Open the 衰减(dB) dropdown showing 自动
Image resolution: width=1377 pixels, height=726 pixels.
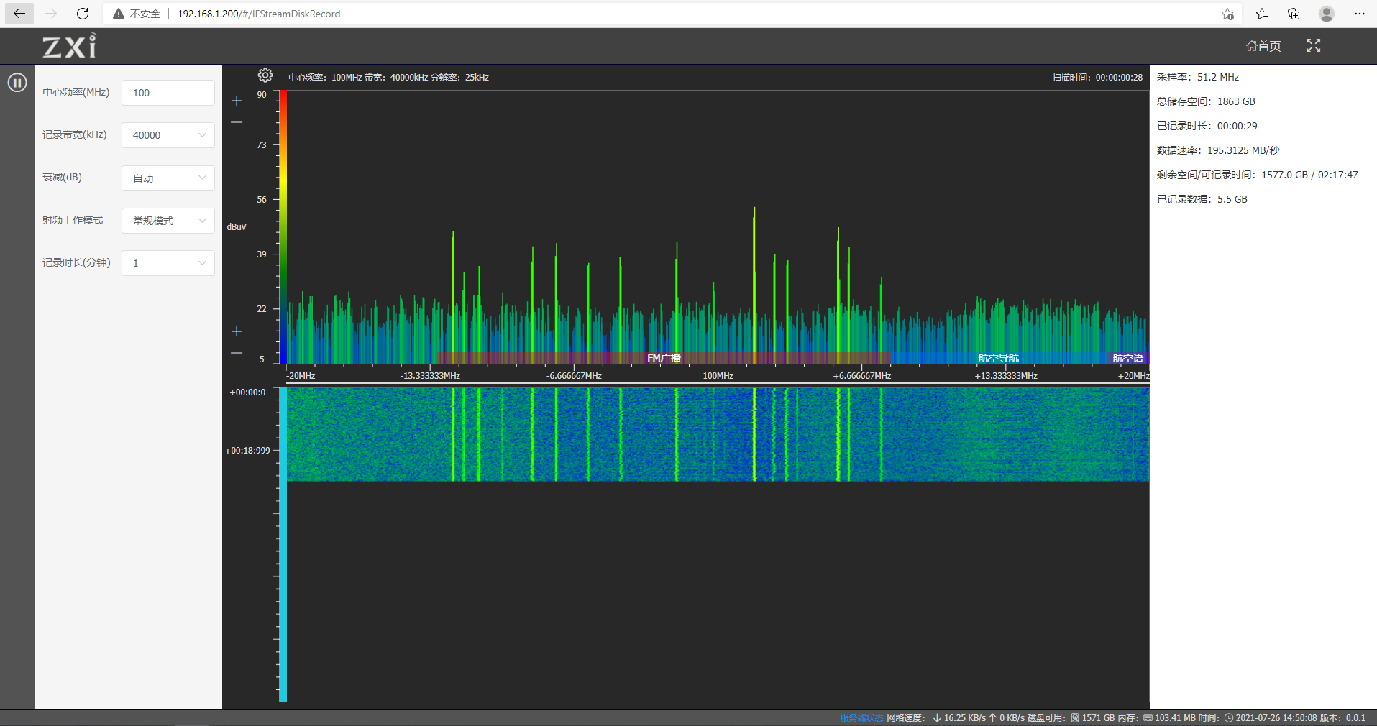tap(168, 178)
